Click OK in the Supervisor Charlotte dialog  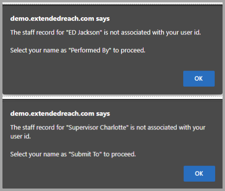coord(199,174)
